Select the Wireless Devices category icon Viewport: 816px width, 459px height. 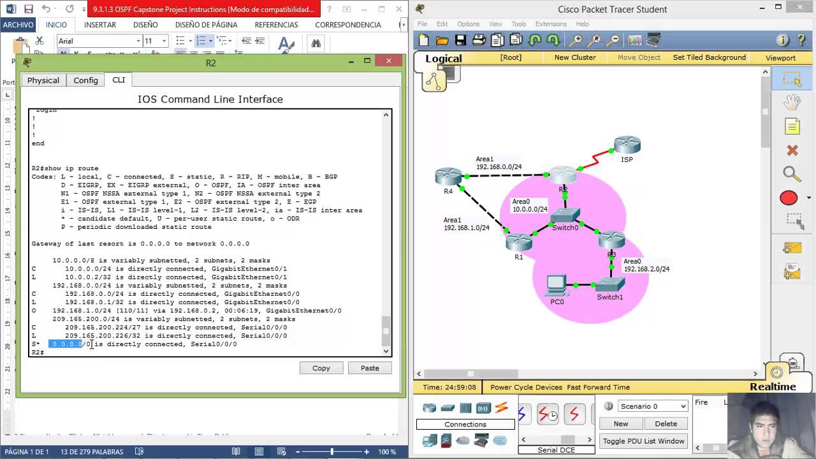(483, 408)
